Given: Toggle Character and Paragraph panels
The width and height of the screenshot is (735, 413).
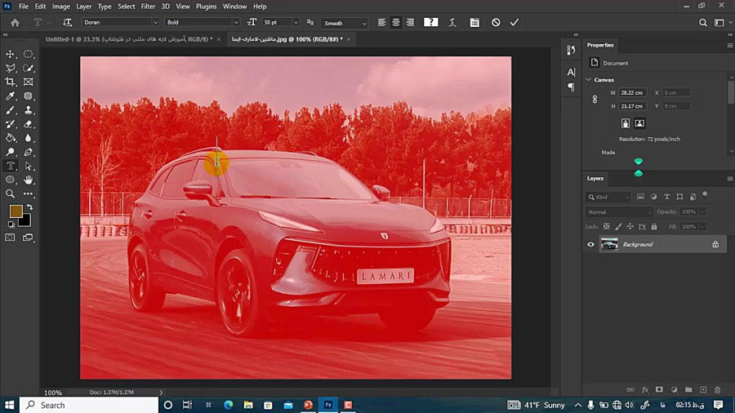Looking at the screenshot, I should pyautogui.click(x=474, y=23).
